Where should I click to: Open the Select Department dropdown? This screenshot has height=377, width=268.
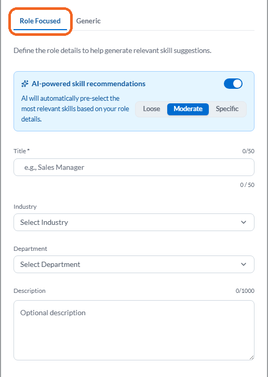point(134,264)
